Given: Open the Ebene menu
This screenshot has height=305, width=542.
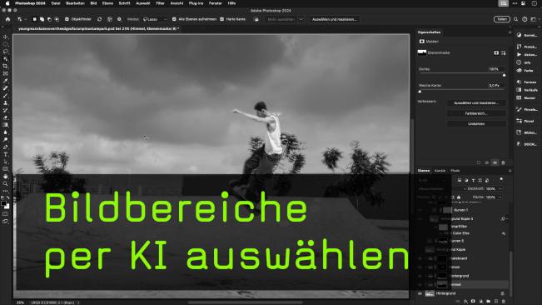Looking at the screenshot, I should [107, 3].
